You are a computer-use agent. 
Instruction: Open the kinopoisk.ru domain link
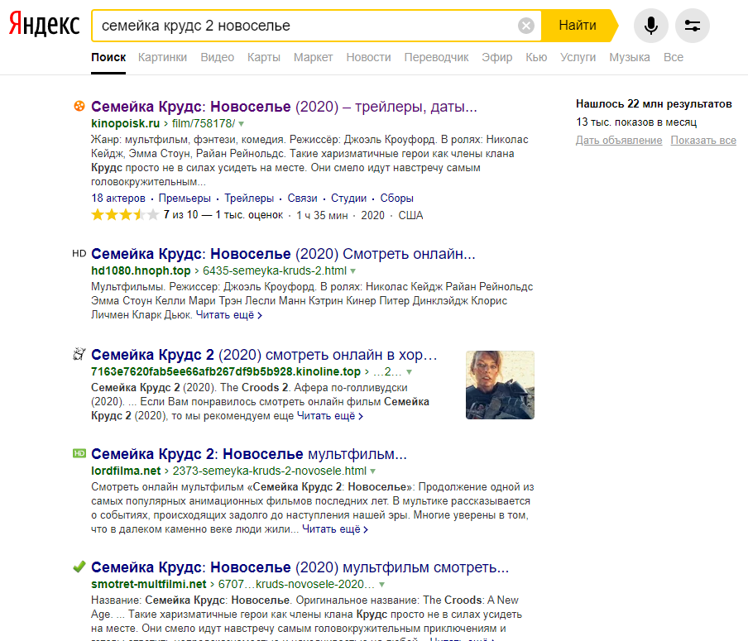click(126, 123)
